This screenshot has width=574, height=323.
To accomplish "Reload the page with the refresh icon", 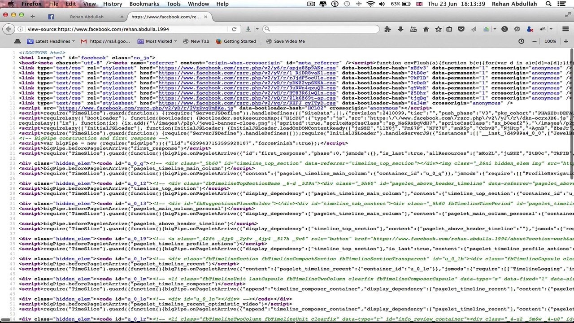I will coord(234,29).
